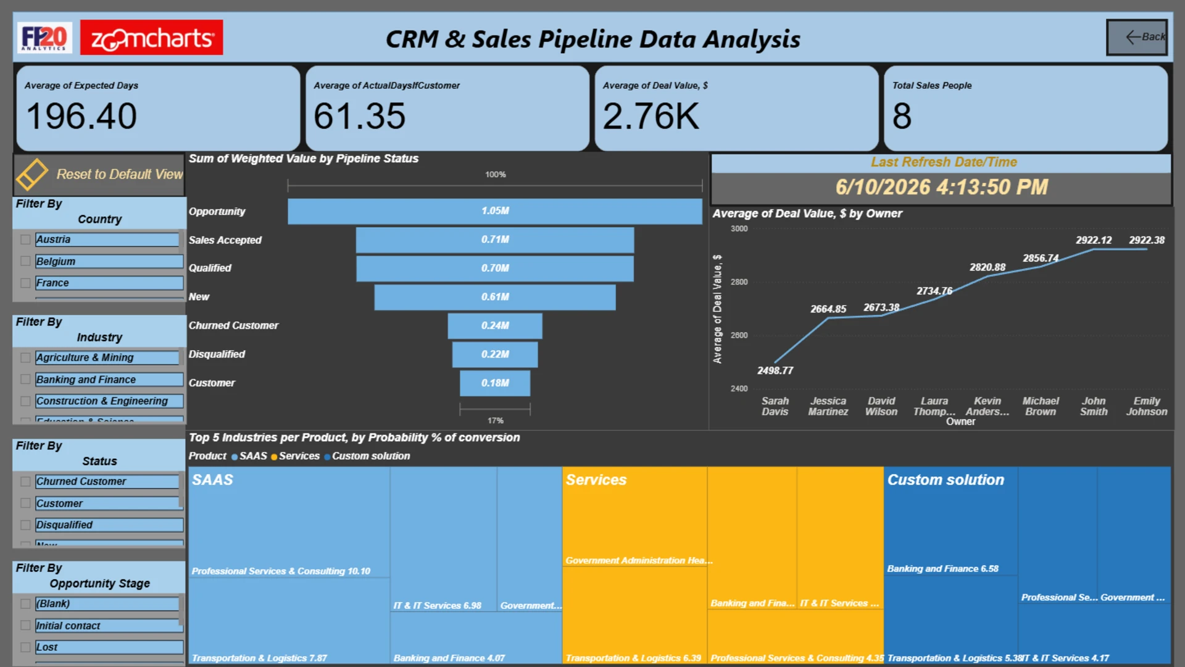This screenshot has height=667, width=1185.
Task: Click the Services legend orange dot
Action: 274,457
